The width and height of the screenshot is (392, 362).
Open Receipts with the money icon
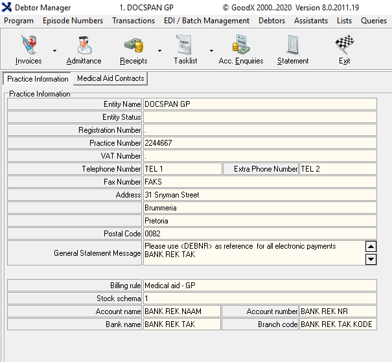click(x=133, y=49)
